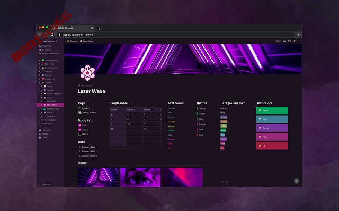Expand the Library theme sidebar item
339x211 pixels.
(x=42, y=98)
